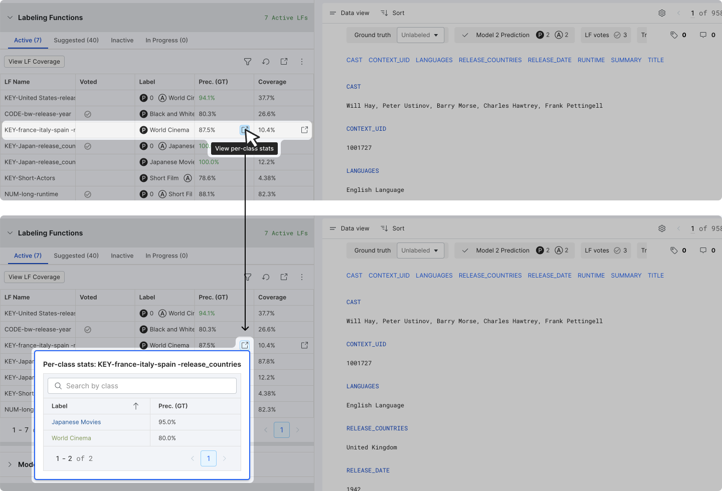Toggle voted check for upper NUM-long-runtime row
Viewport: 722px width, 491px height.
(x=88, y=194)
